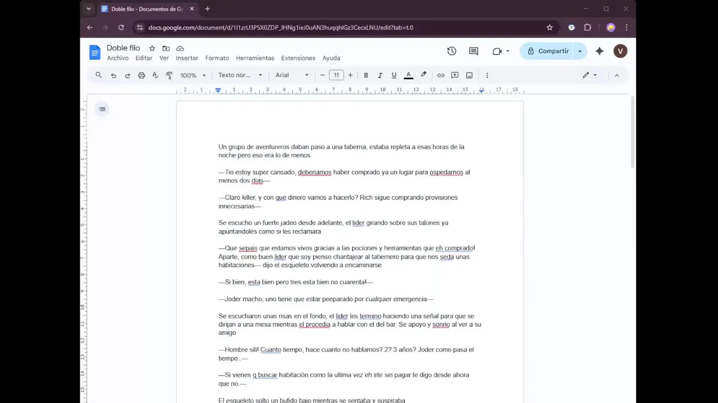Open the 100% zoom dropdown

click(x=193, y=75)
